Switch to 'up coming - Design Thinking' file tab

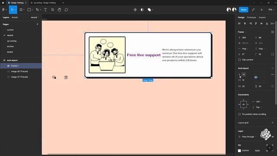tap(44, 3)
